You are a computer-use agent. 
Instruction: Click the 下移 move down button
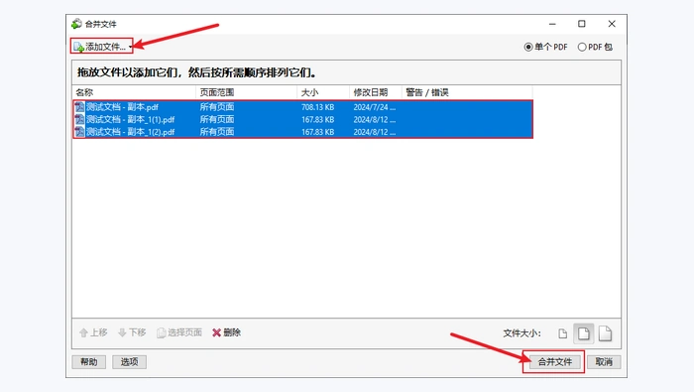click(132, 332)
